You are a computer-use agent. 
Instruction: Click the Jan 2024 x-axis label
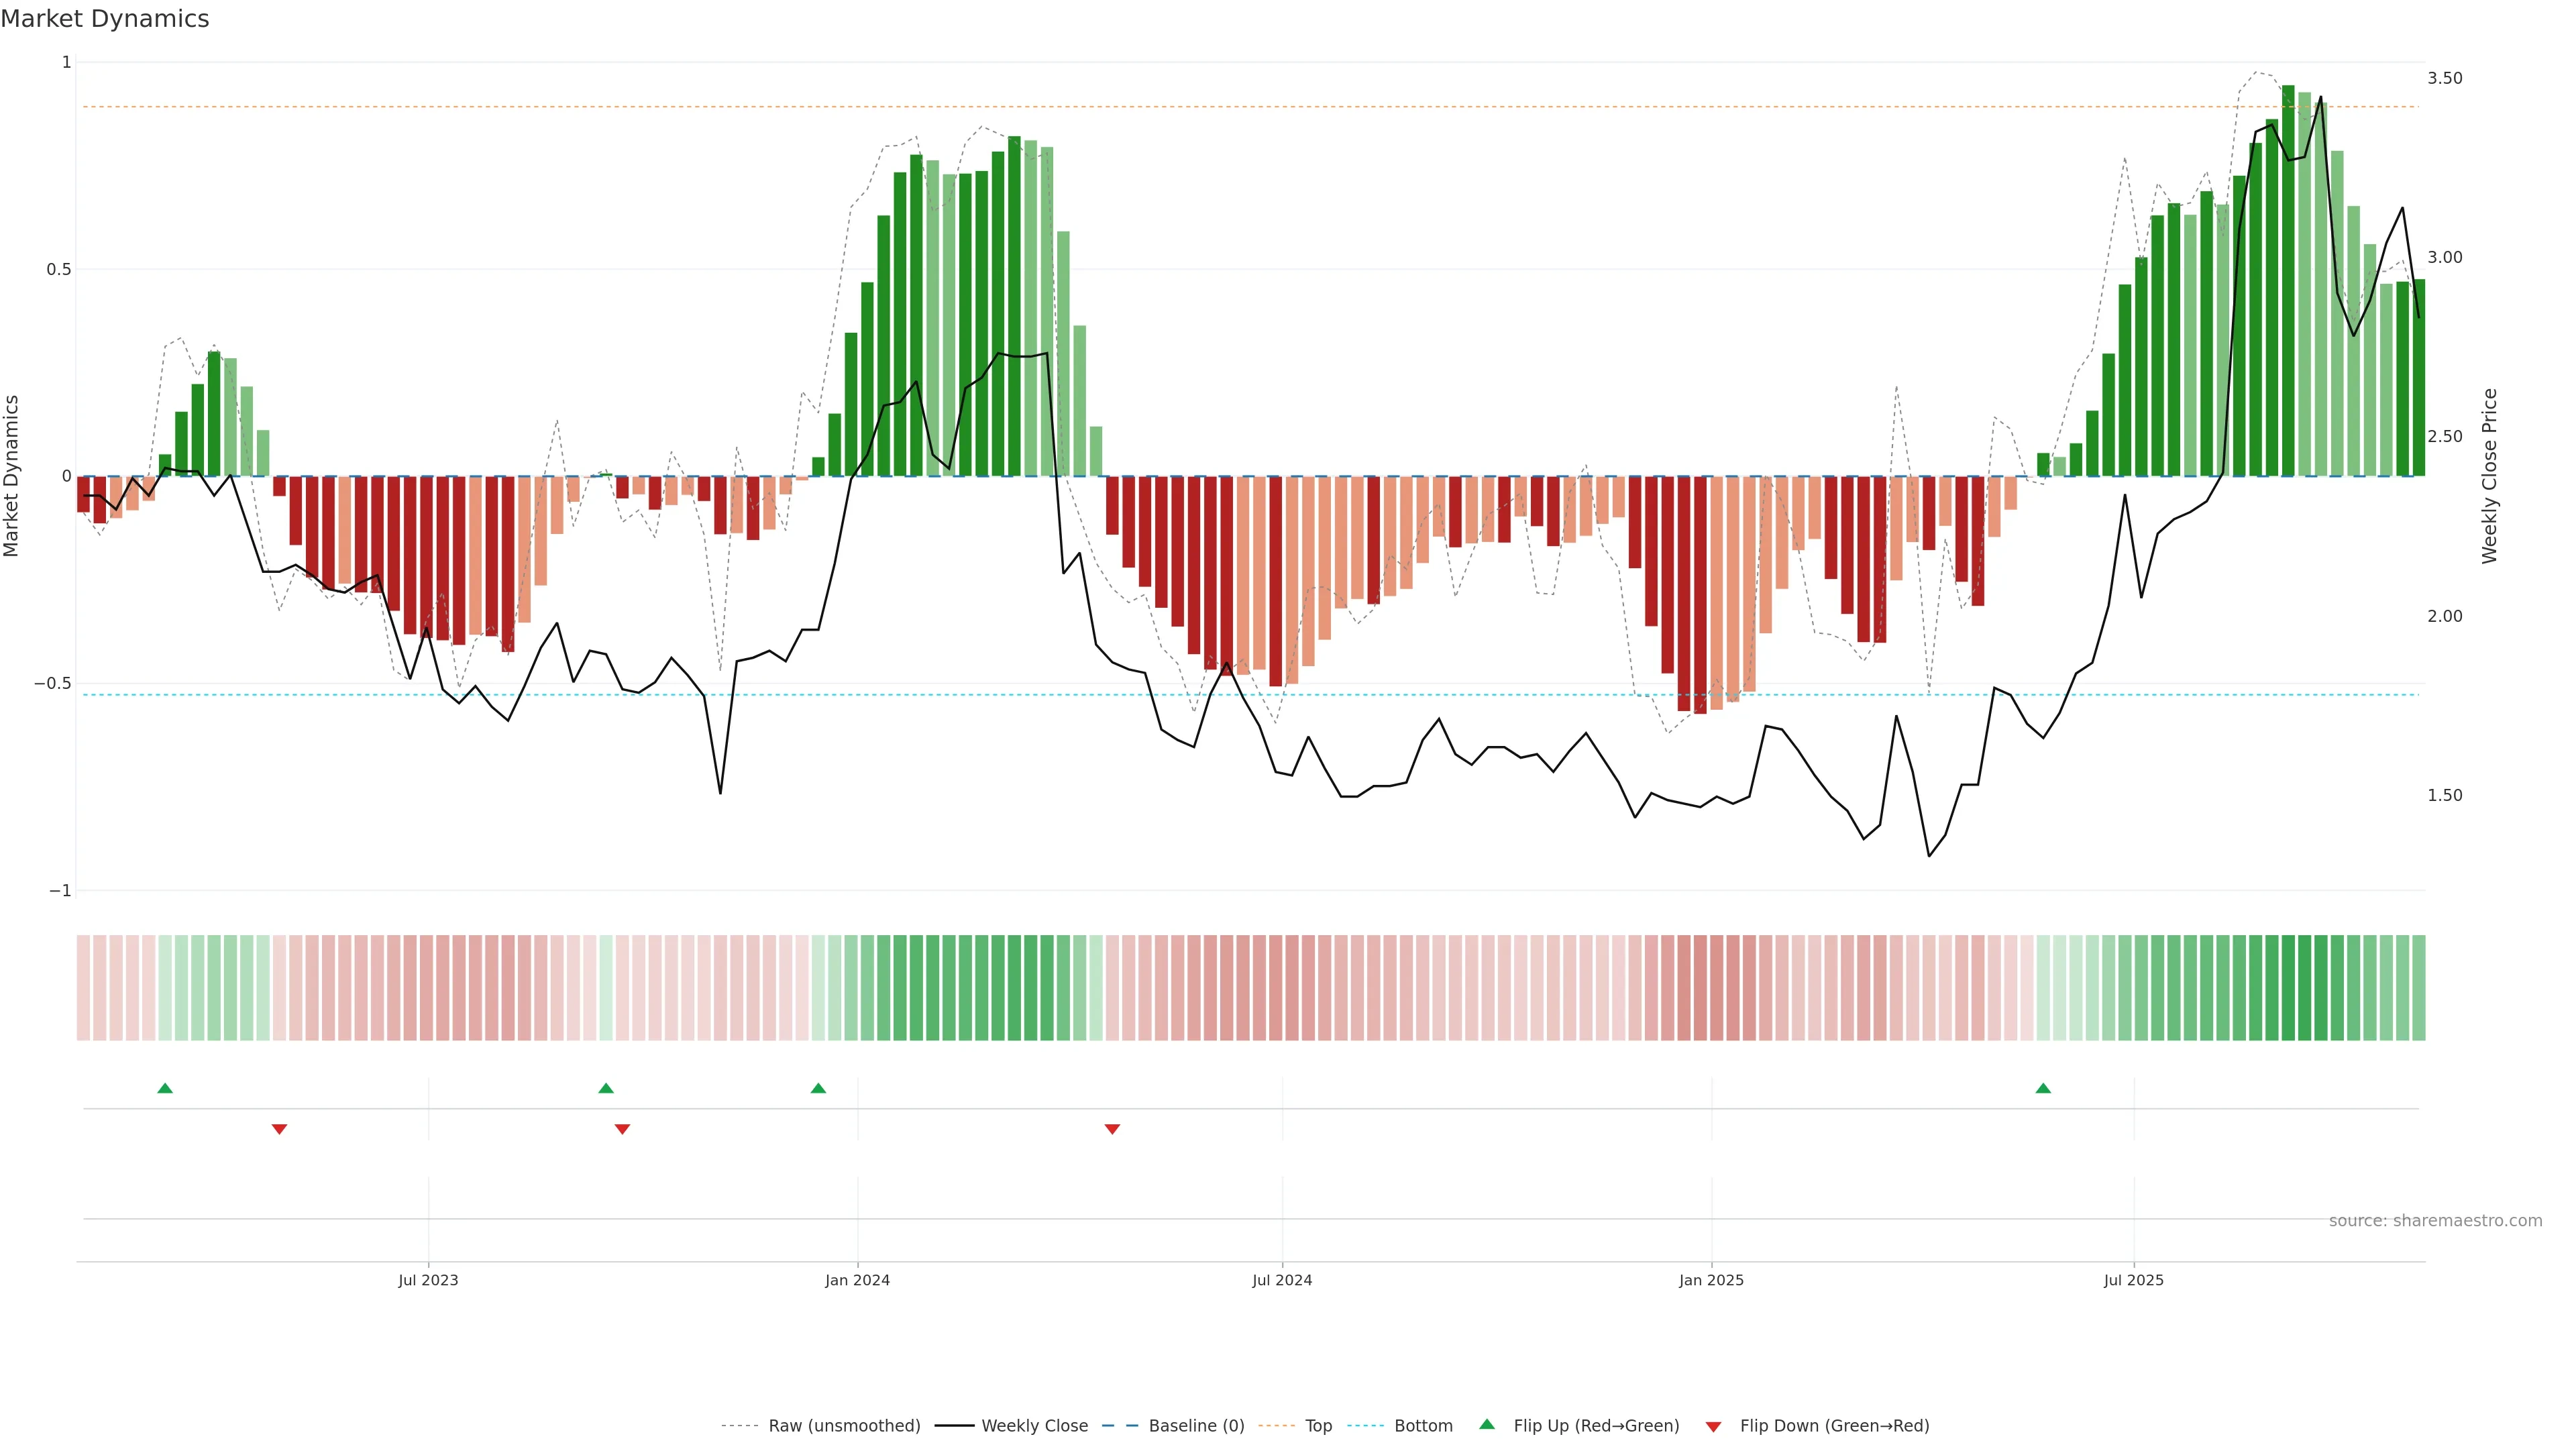(857, 1280)
